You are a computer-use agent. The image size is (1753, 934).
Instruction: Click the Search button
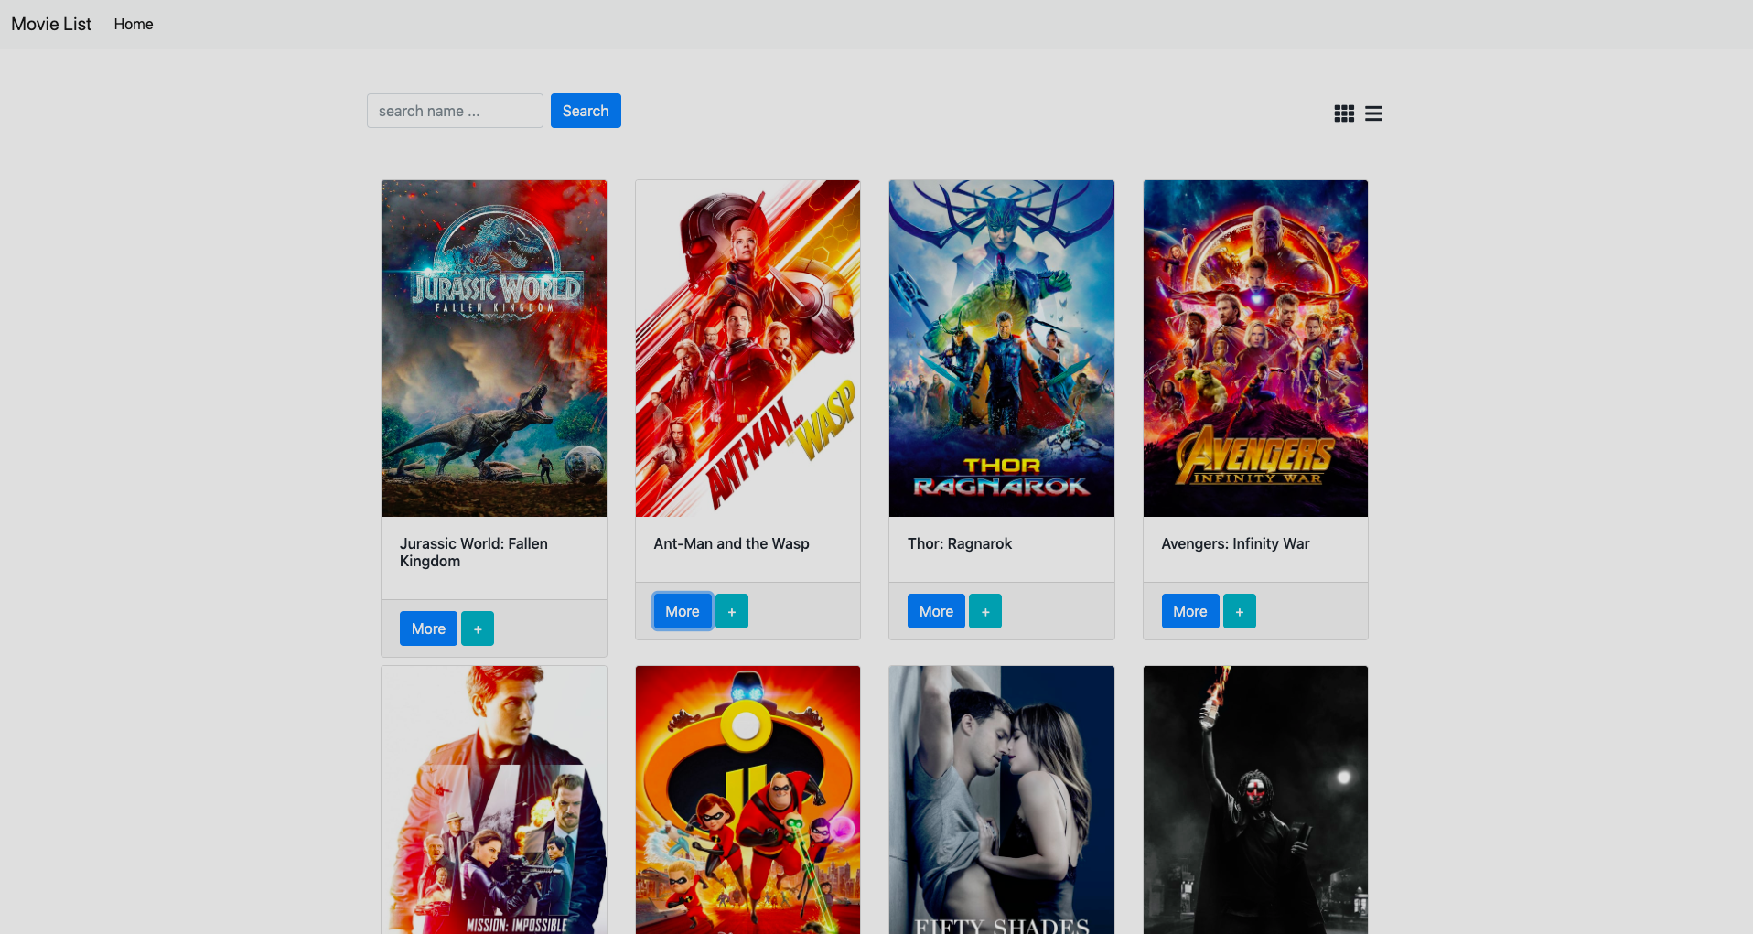[586, 111]
